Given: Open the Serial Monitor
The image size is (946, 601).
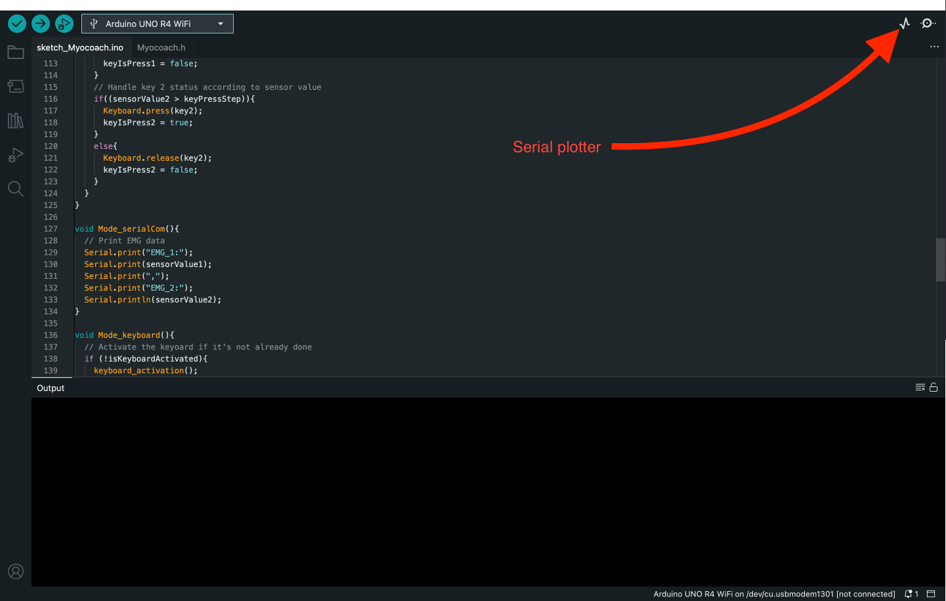Looking at the screenshot, I should (x=928, y=24).
